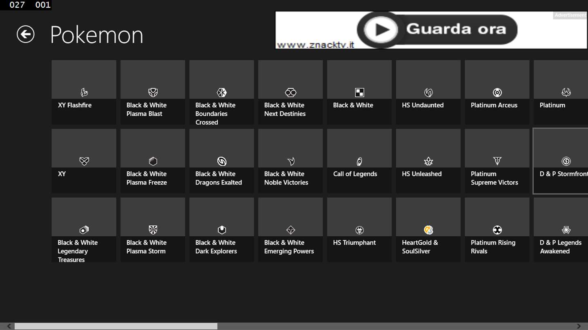The height and width of the screenshot is (330, 588).
Task: Select the XY set tile
Action: point(84,161)
